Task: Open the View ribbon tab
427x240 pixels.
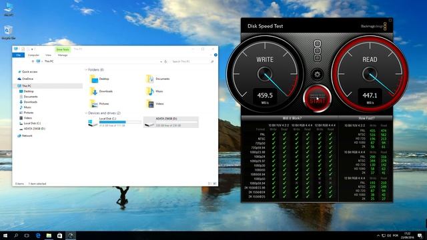Action: point(48,55)
